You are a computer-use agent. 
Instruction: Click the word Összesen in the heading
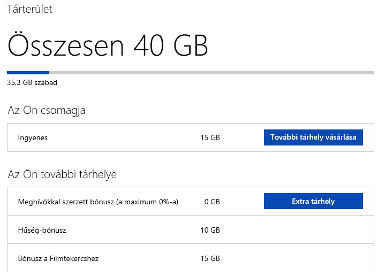66,45
